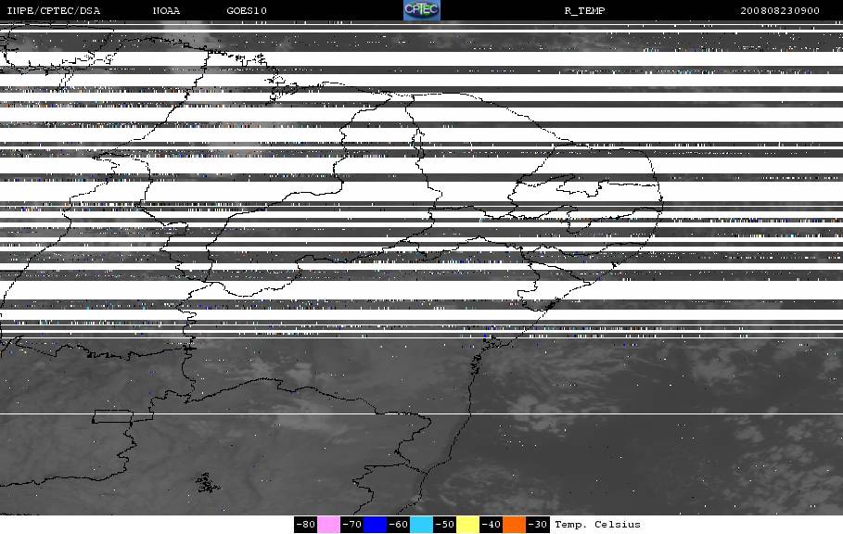The width and height of the screenshot is (843, 534).
Task: Select the pink legend color swatch
Action: (x=328, y=525)
